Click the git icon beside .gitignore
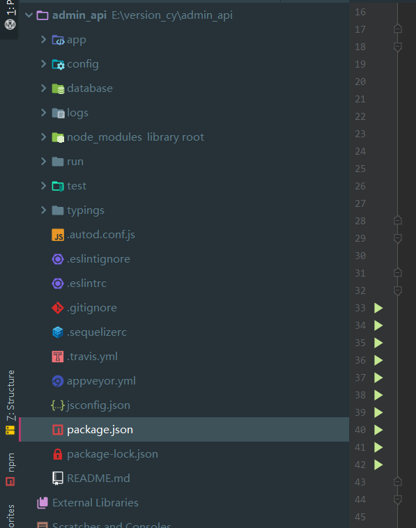The height and width of the screenshot is (528, 416). 58,308
